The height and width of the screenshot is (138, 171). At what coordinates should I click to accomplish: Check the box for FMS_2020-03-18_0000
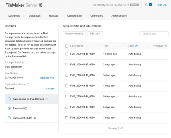tap(66, 54)
